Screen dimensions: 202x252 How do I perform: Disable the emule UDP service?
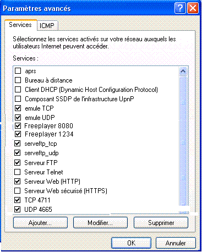pos(18,117)
